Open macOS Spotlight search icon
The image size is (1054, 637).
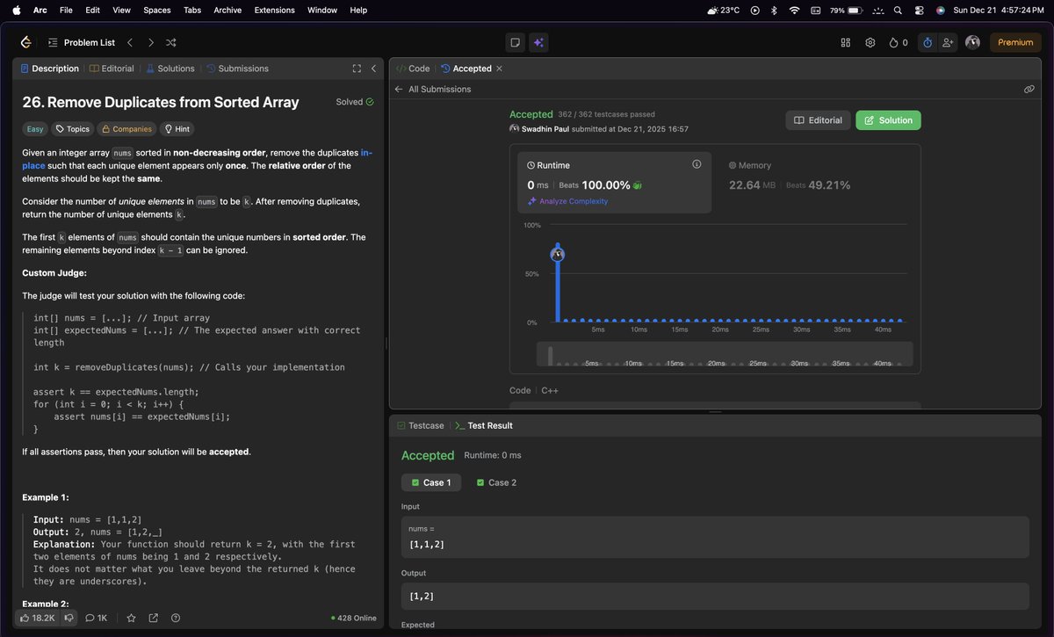pyautogui.click(x=897, y=10)
